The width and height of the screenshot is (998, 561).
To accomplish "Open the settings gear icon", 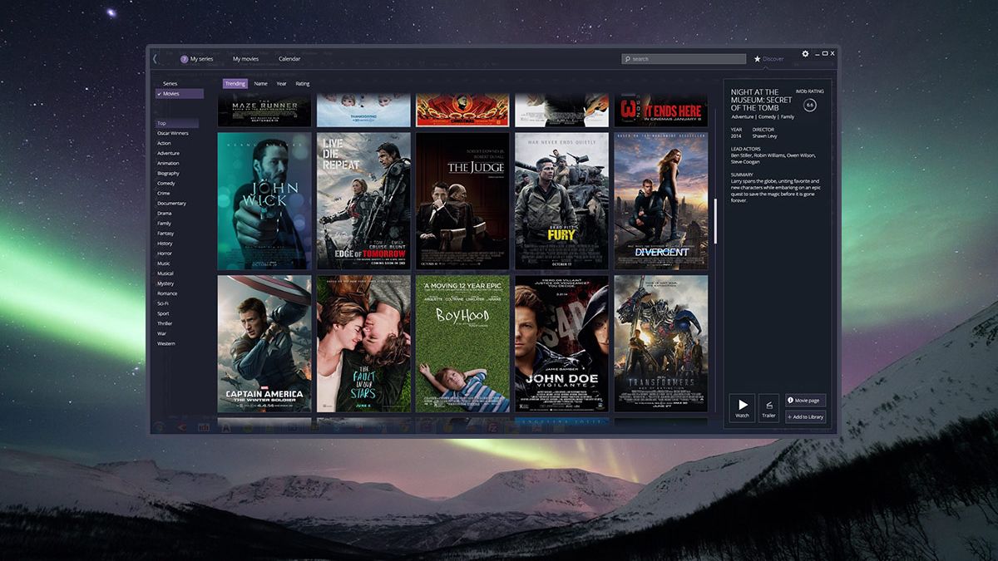I will (x=804, y=53).
